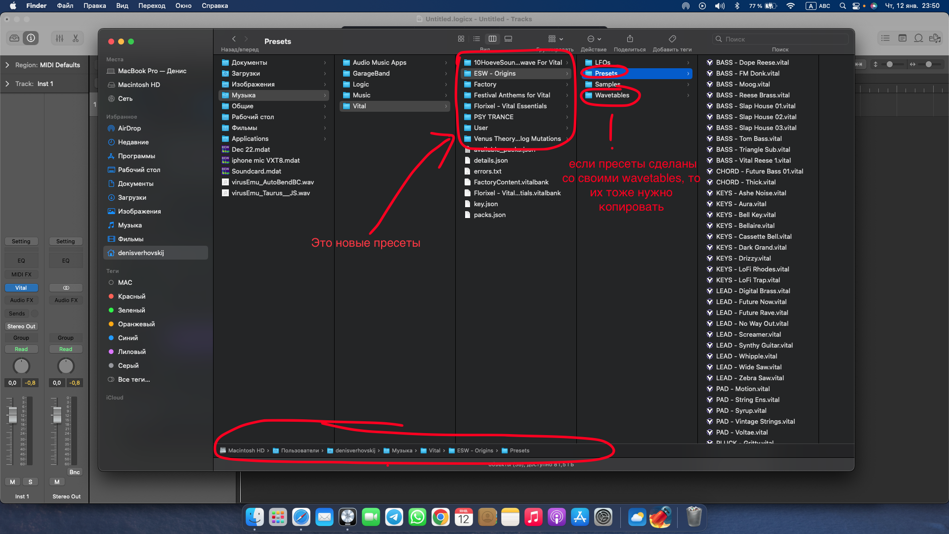Open Spotlight search in menu bar

[842, 6]
